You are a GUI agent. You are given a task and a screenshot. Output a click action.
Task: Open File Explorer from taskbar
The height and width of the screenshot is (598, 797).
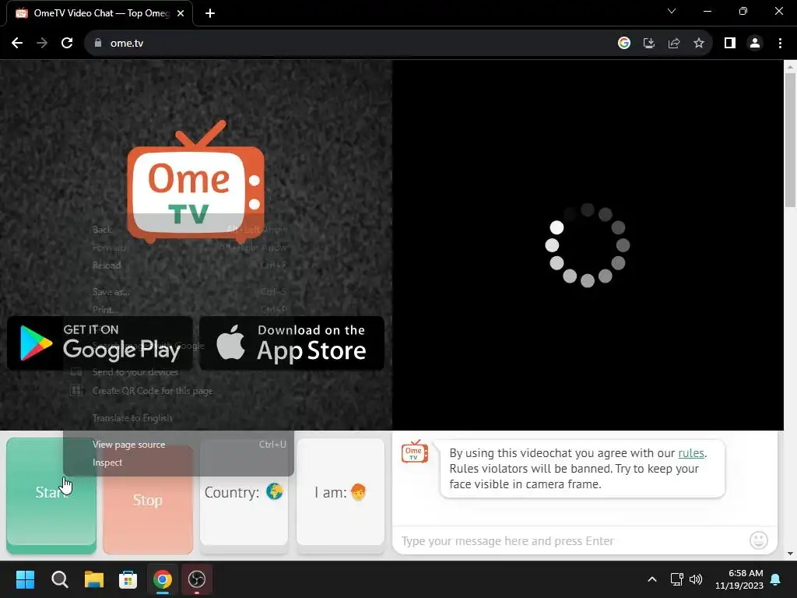click(94, 579)
